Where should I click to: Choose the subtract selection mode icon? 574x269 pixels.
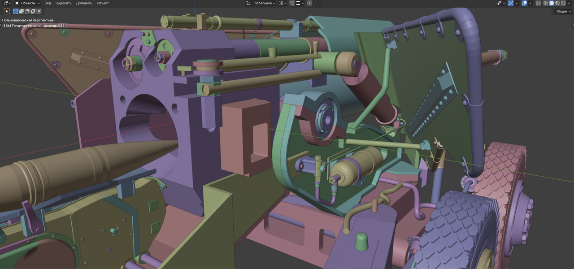click(27, 11)
